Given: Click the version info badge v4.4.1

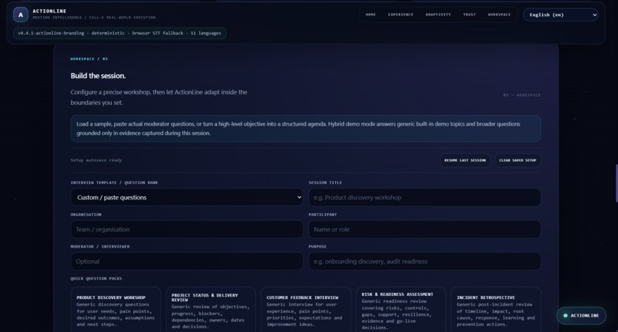Looking at the screenshot, I should tap(120, 33).
